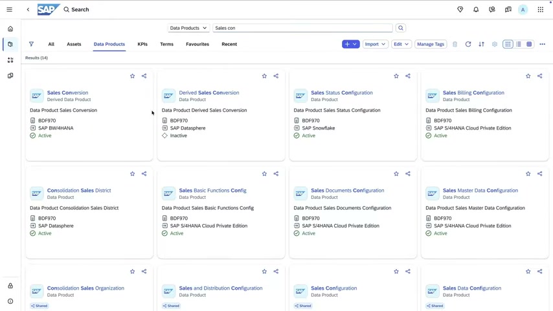Viewport: 553px width, 311px height.
Task: Open the lock icon in the sidebar
Action: pos(10,286)
